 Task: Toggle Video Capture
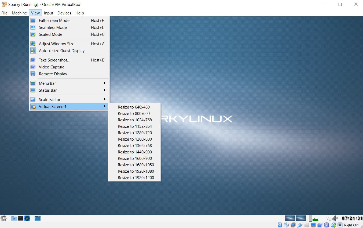pyautogui.click(x=69, y=67)
